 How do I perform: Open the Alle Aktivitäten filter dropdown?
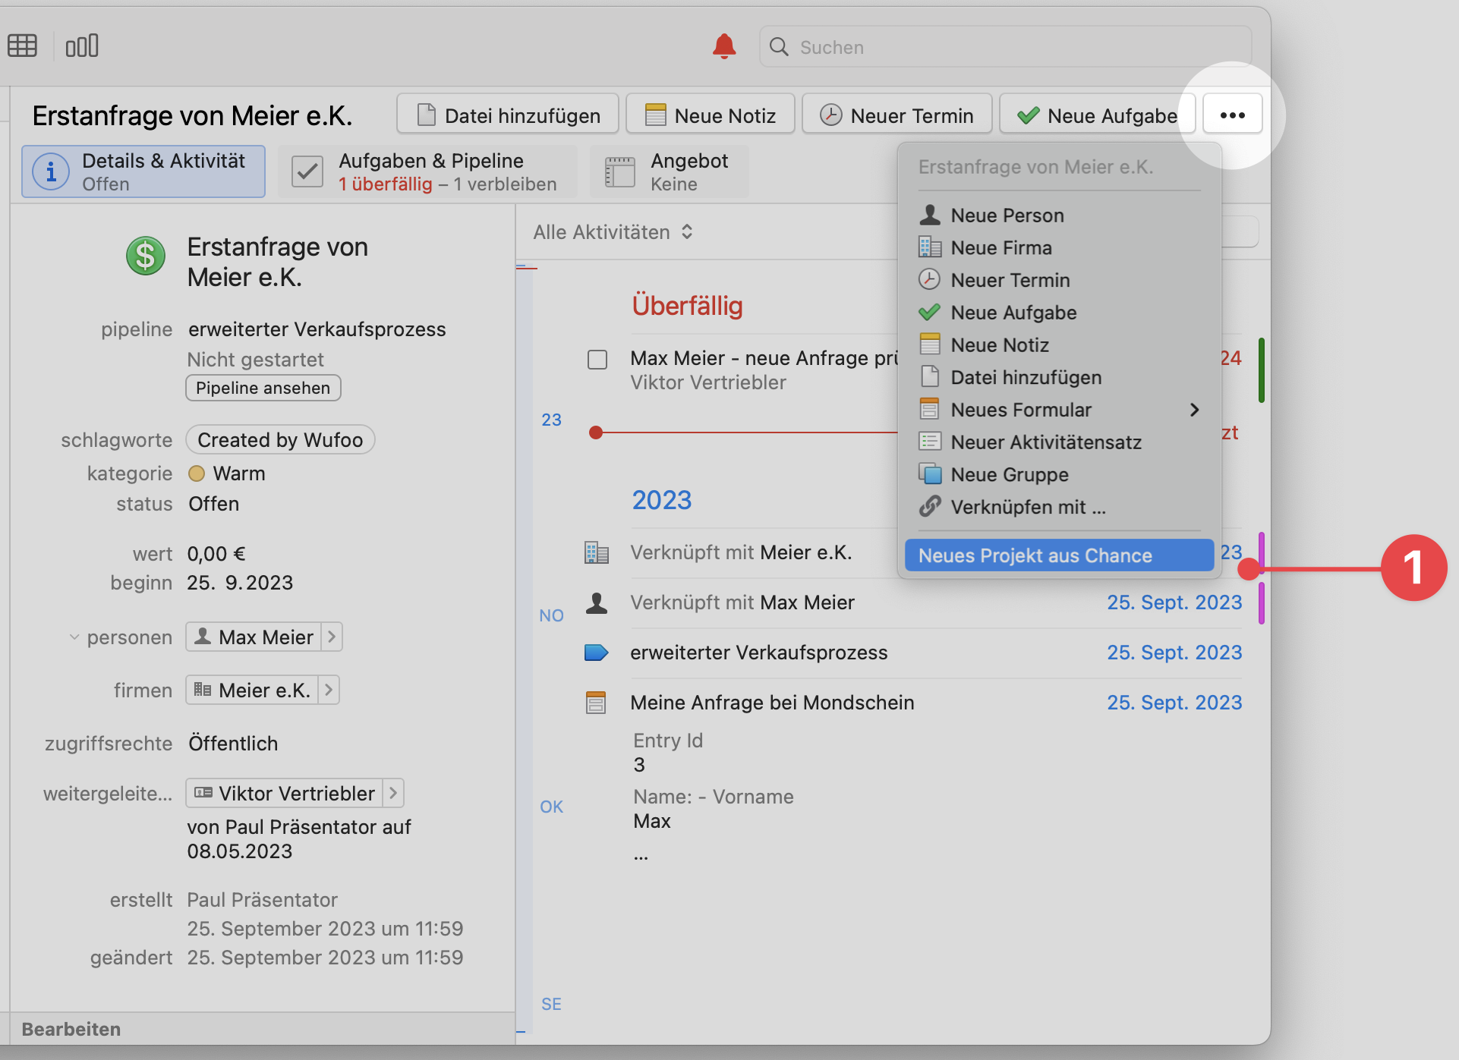(613, 232)
